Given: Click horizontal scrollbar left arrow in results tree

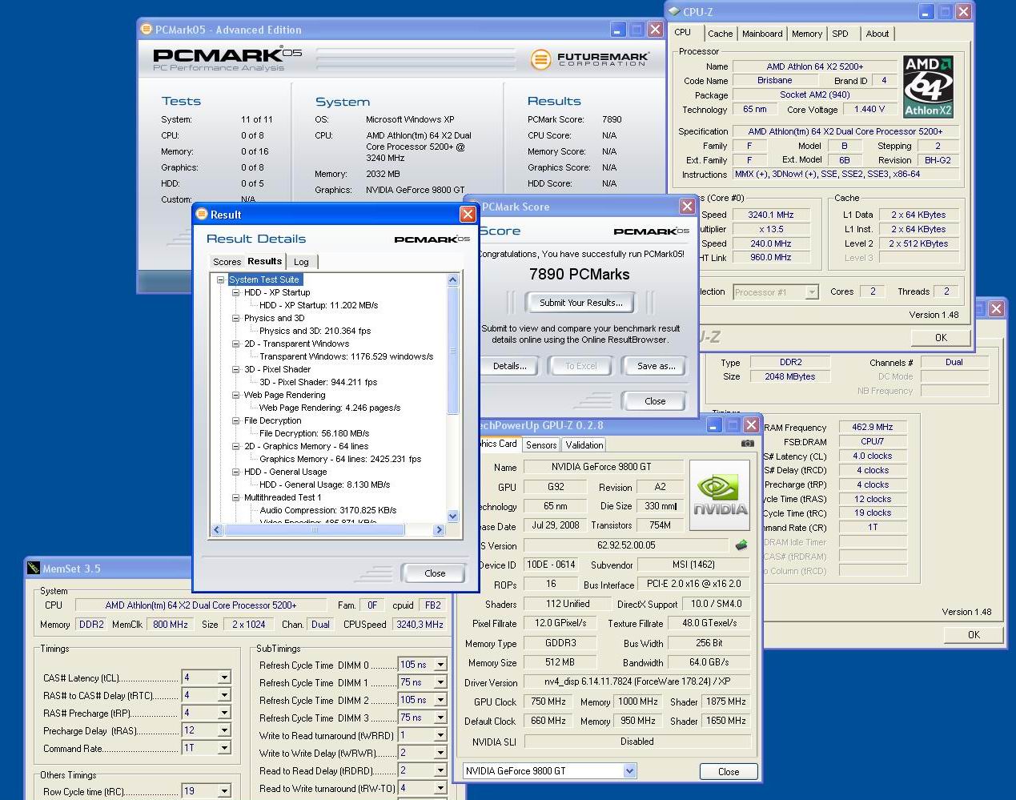Looking at the screenshot, I should point(216,529).
